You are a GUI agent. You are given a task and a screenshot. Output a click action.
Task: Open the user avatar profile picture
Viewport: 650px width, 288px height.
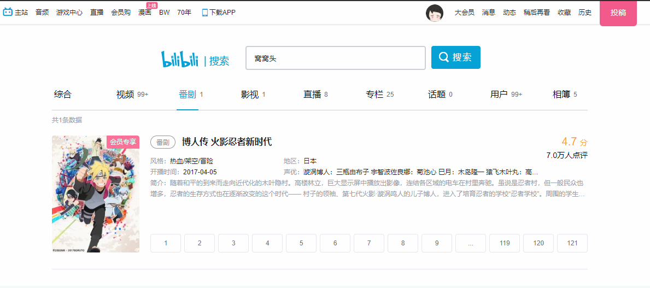coord(435,13)
